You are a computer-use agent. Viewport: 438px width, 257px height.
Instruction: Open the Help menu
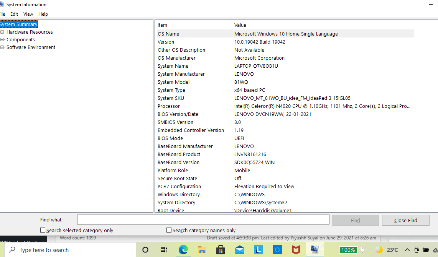coord(43,14)
